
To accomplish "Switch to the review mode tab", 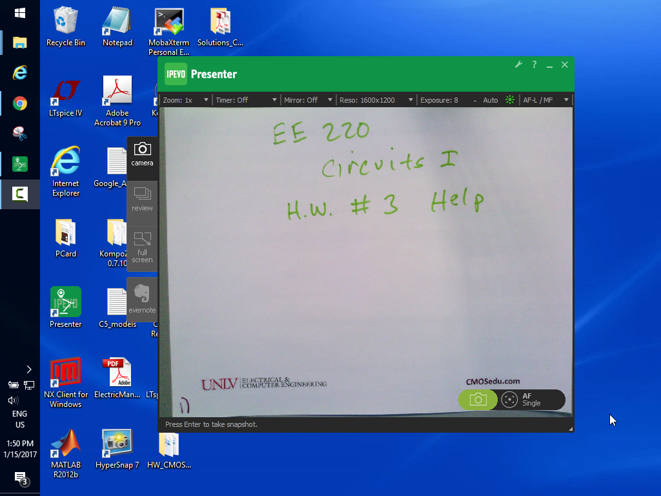I will click(x=142, y=200).
